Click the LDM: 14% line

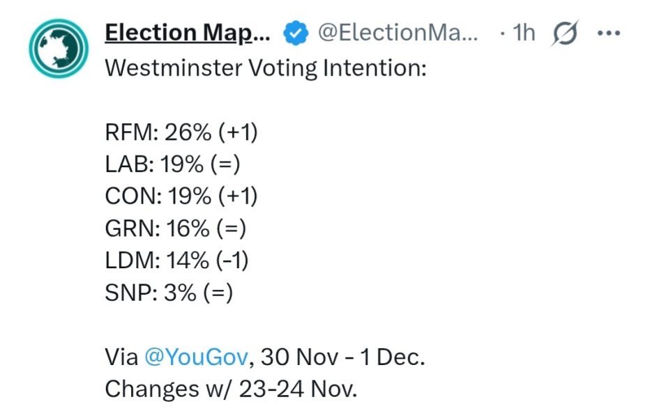176,261
